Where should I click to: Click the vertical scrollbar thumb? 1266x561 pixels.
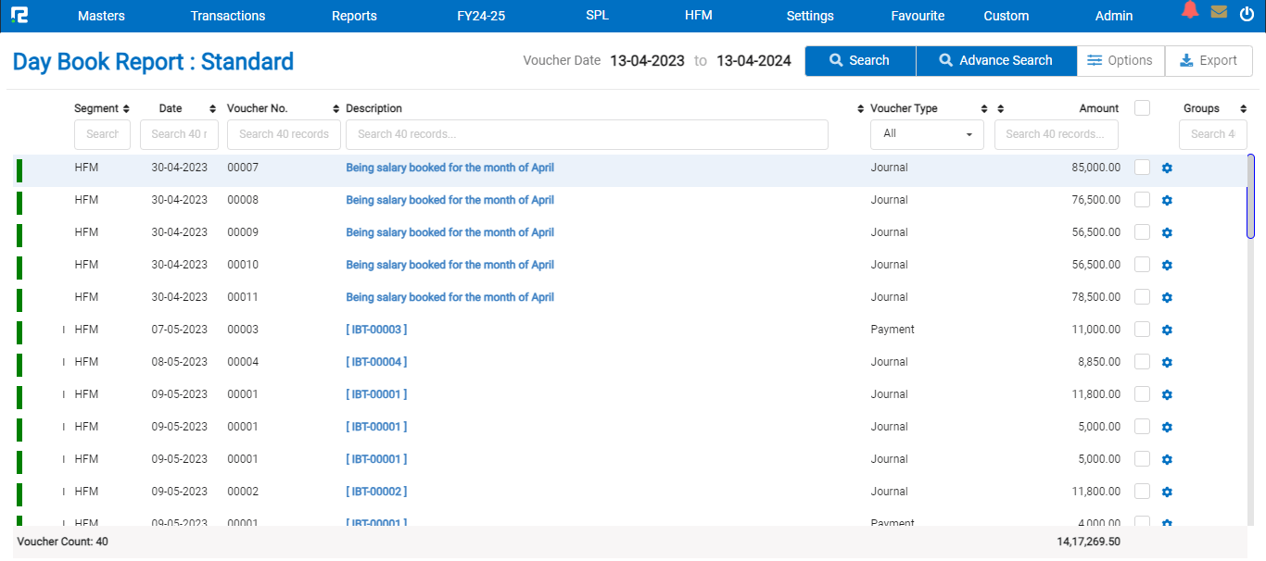tap(1250, 197)
